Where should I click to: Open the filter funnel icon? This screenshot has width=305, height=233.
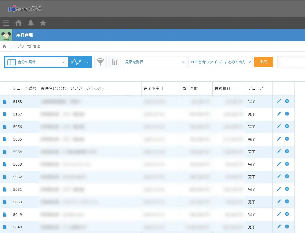tap(100, 62)
